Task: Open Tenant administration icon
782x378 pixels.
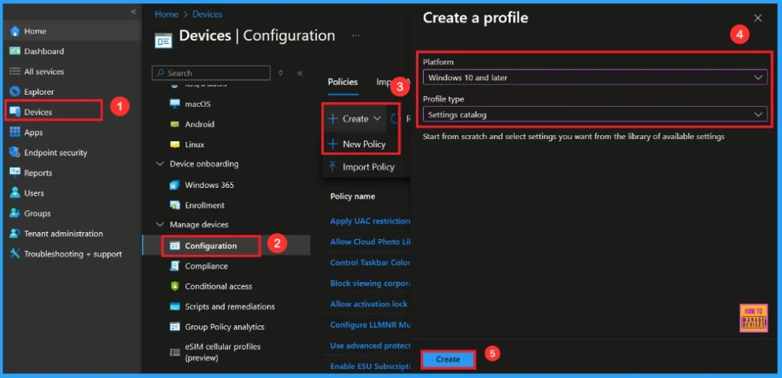Action: coord(15,234)
